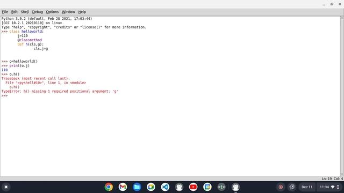Image resolution: width=344 pixels, height=193 pixels.
Task: Click the 'Ln: 19' status bar entry
Action: point(327,179)
